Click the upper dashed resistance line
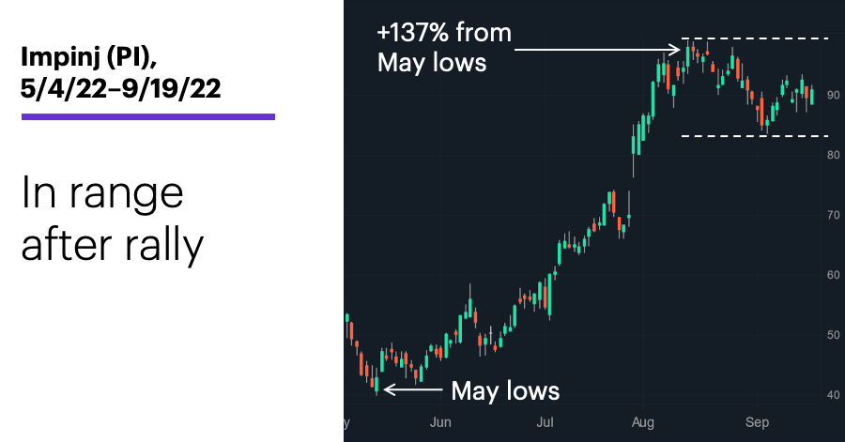845x442 pixels. pyautogui.click(x=755, y=38)
